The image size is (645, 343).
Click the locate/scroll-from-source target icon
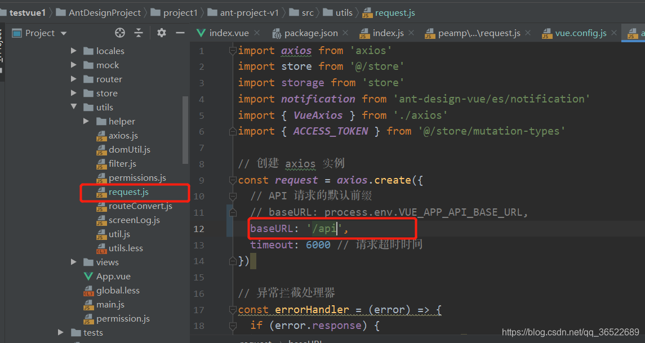click(119, 33)
